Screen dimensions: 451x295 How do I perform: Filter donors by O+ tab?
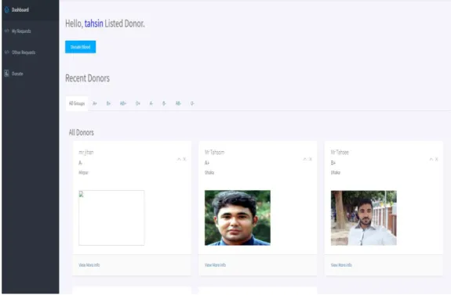pyautogui.click(x=138, y=103)
